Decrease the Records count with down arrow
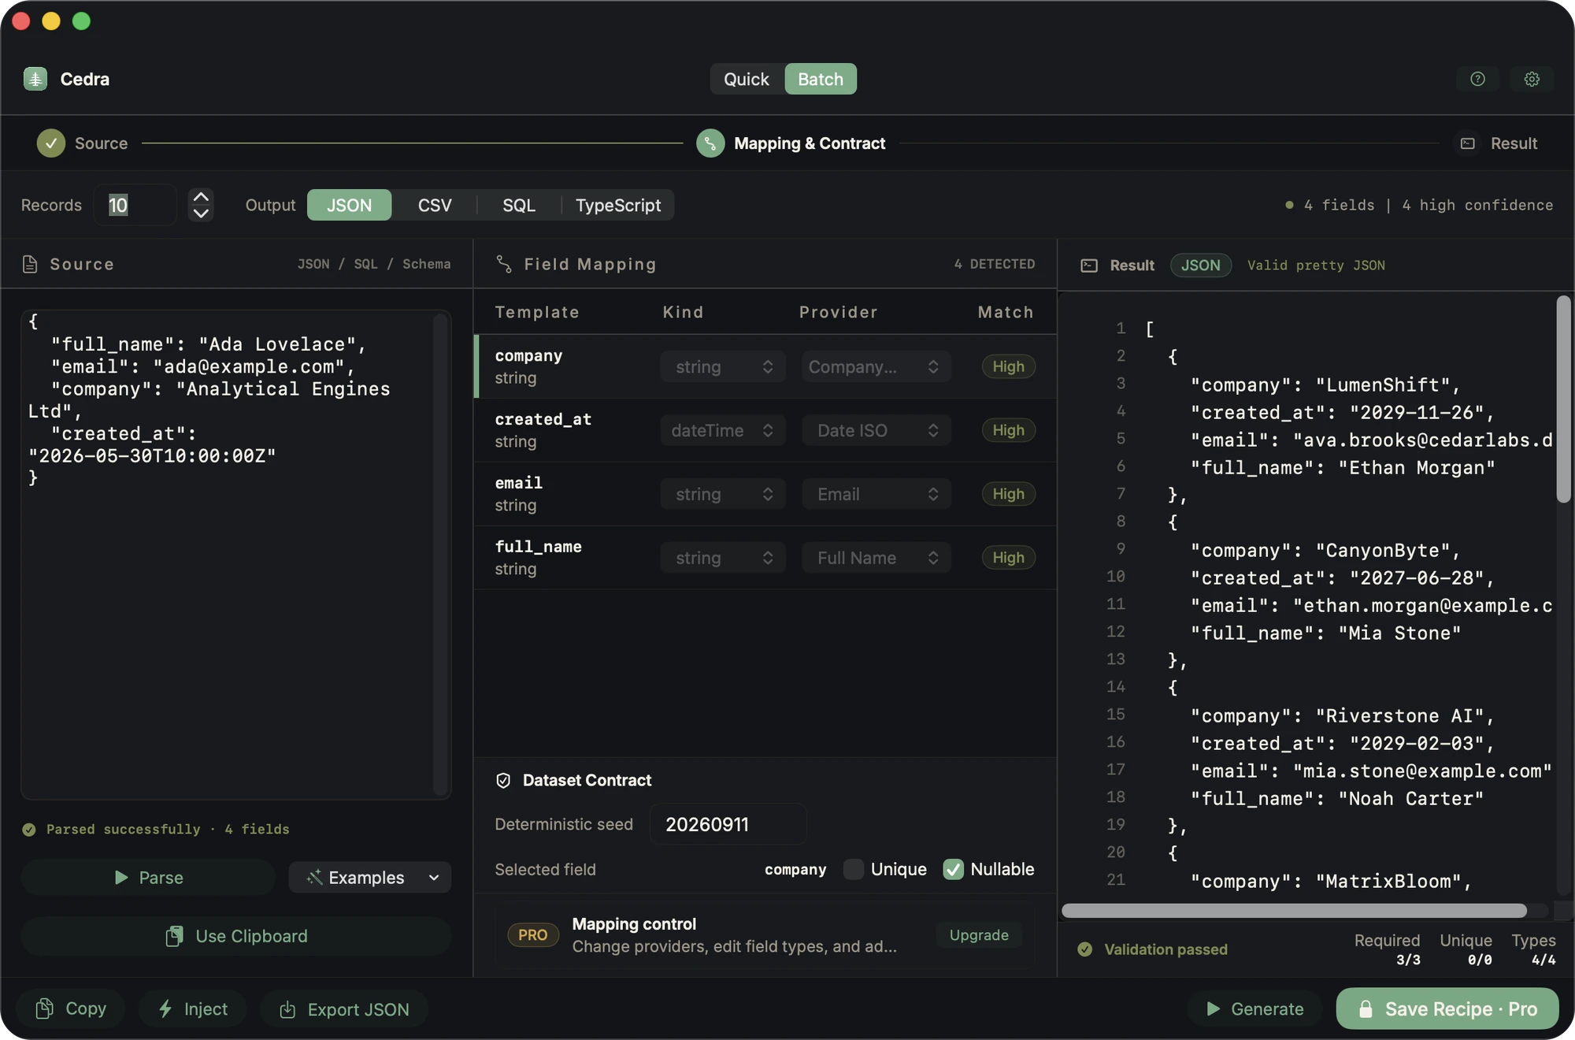Viewport: 1575px width, 1040px height. (x=201, y=214)
